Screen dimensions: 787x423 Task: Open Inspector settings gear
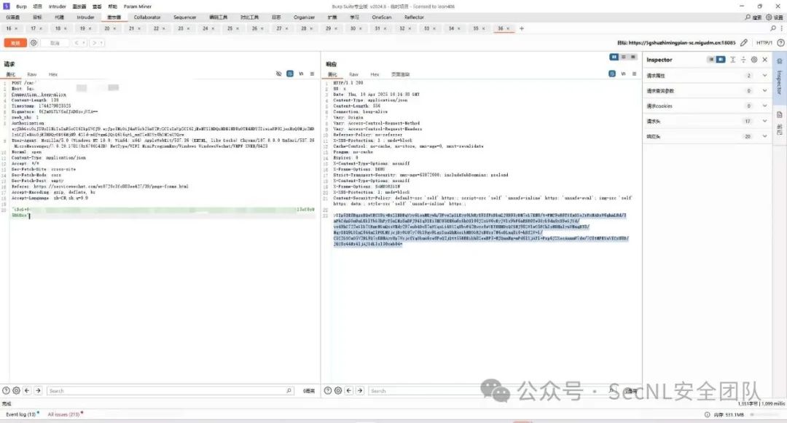pos(754,60)
